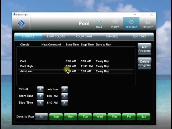Click the 11:00 AM stop time cell
The width and height of the screenshot is (172, 129).
coord(87,66)
